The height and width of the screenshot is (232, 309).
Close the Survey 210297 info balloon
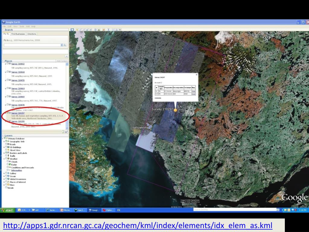196,75
